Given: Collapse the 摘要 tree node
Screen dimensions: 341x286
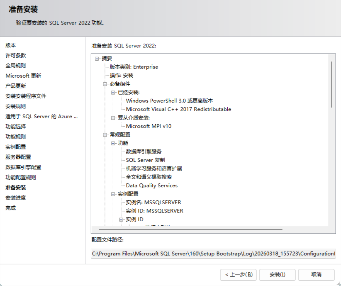Looking at the screenshot, I should point(97,59).
